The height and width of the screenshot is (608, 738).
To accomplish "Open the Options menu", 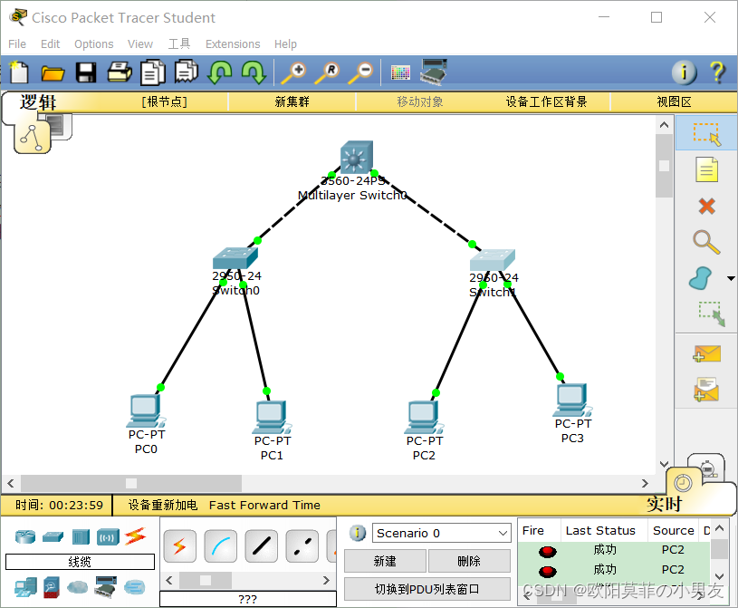I will click(93, 43).
